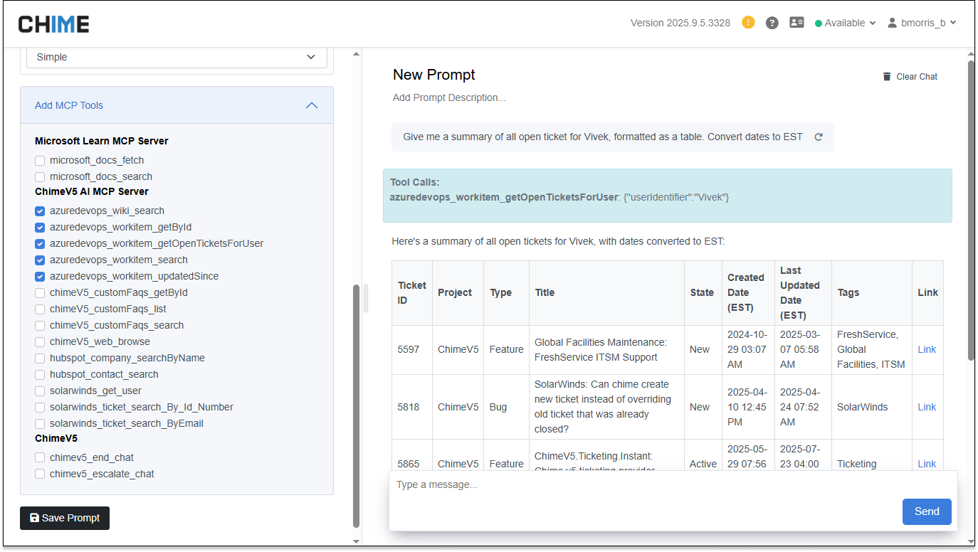Click the contact card icon in header
This screenshot has height=552, width=978.
pyautogui.click(x=796, y=23)
